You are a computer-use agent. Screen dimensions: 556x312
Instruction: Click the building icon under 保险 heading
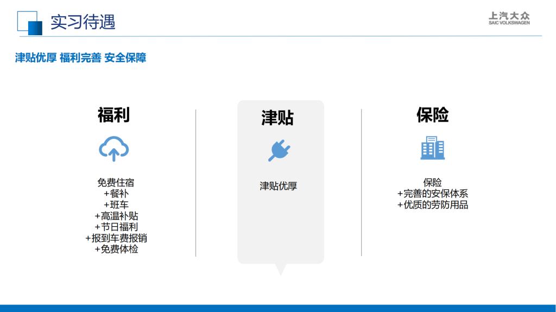click(x=432, y=148)
